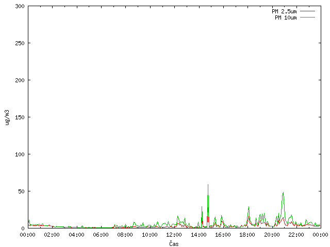The image size is (330, 247).
Task: Click the 08:00 time label
Action: click(x=125, y=235)
